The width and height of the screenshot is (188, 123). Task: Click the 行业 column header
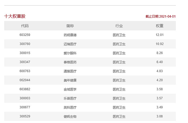(119, 26)
